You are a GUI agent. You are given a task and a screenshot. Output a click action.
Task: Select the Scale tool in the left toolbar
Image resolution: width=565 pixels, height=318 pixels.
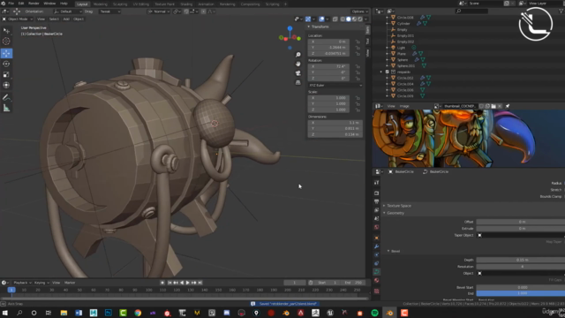tap(6, 74)
